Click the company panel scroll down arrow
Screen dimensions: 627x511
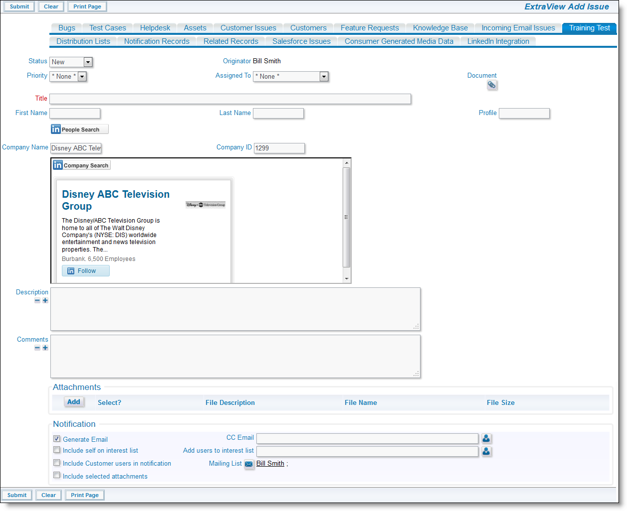347,279
